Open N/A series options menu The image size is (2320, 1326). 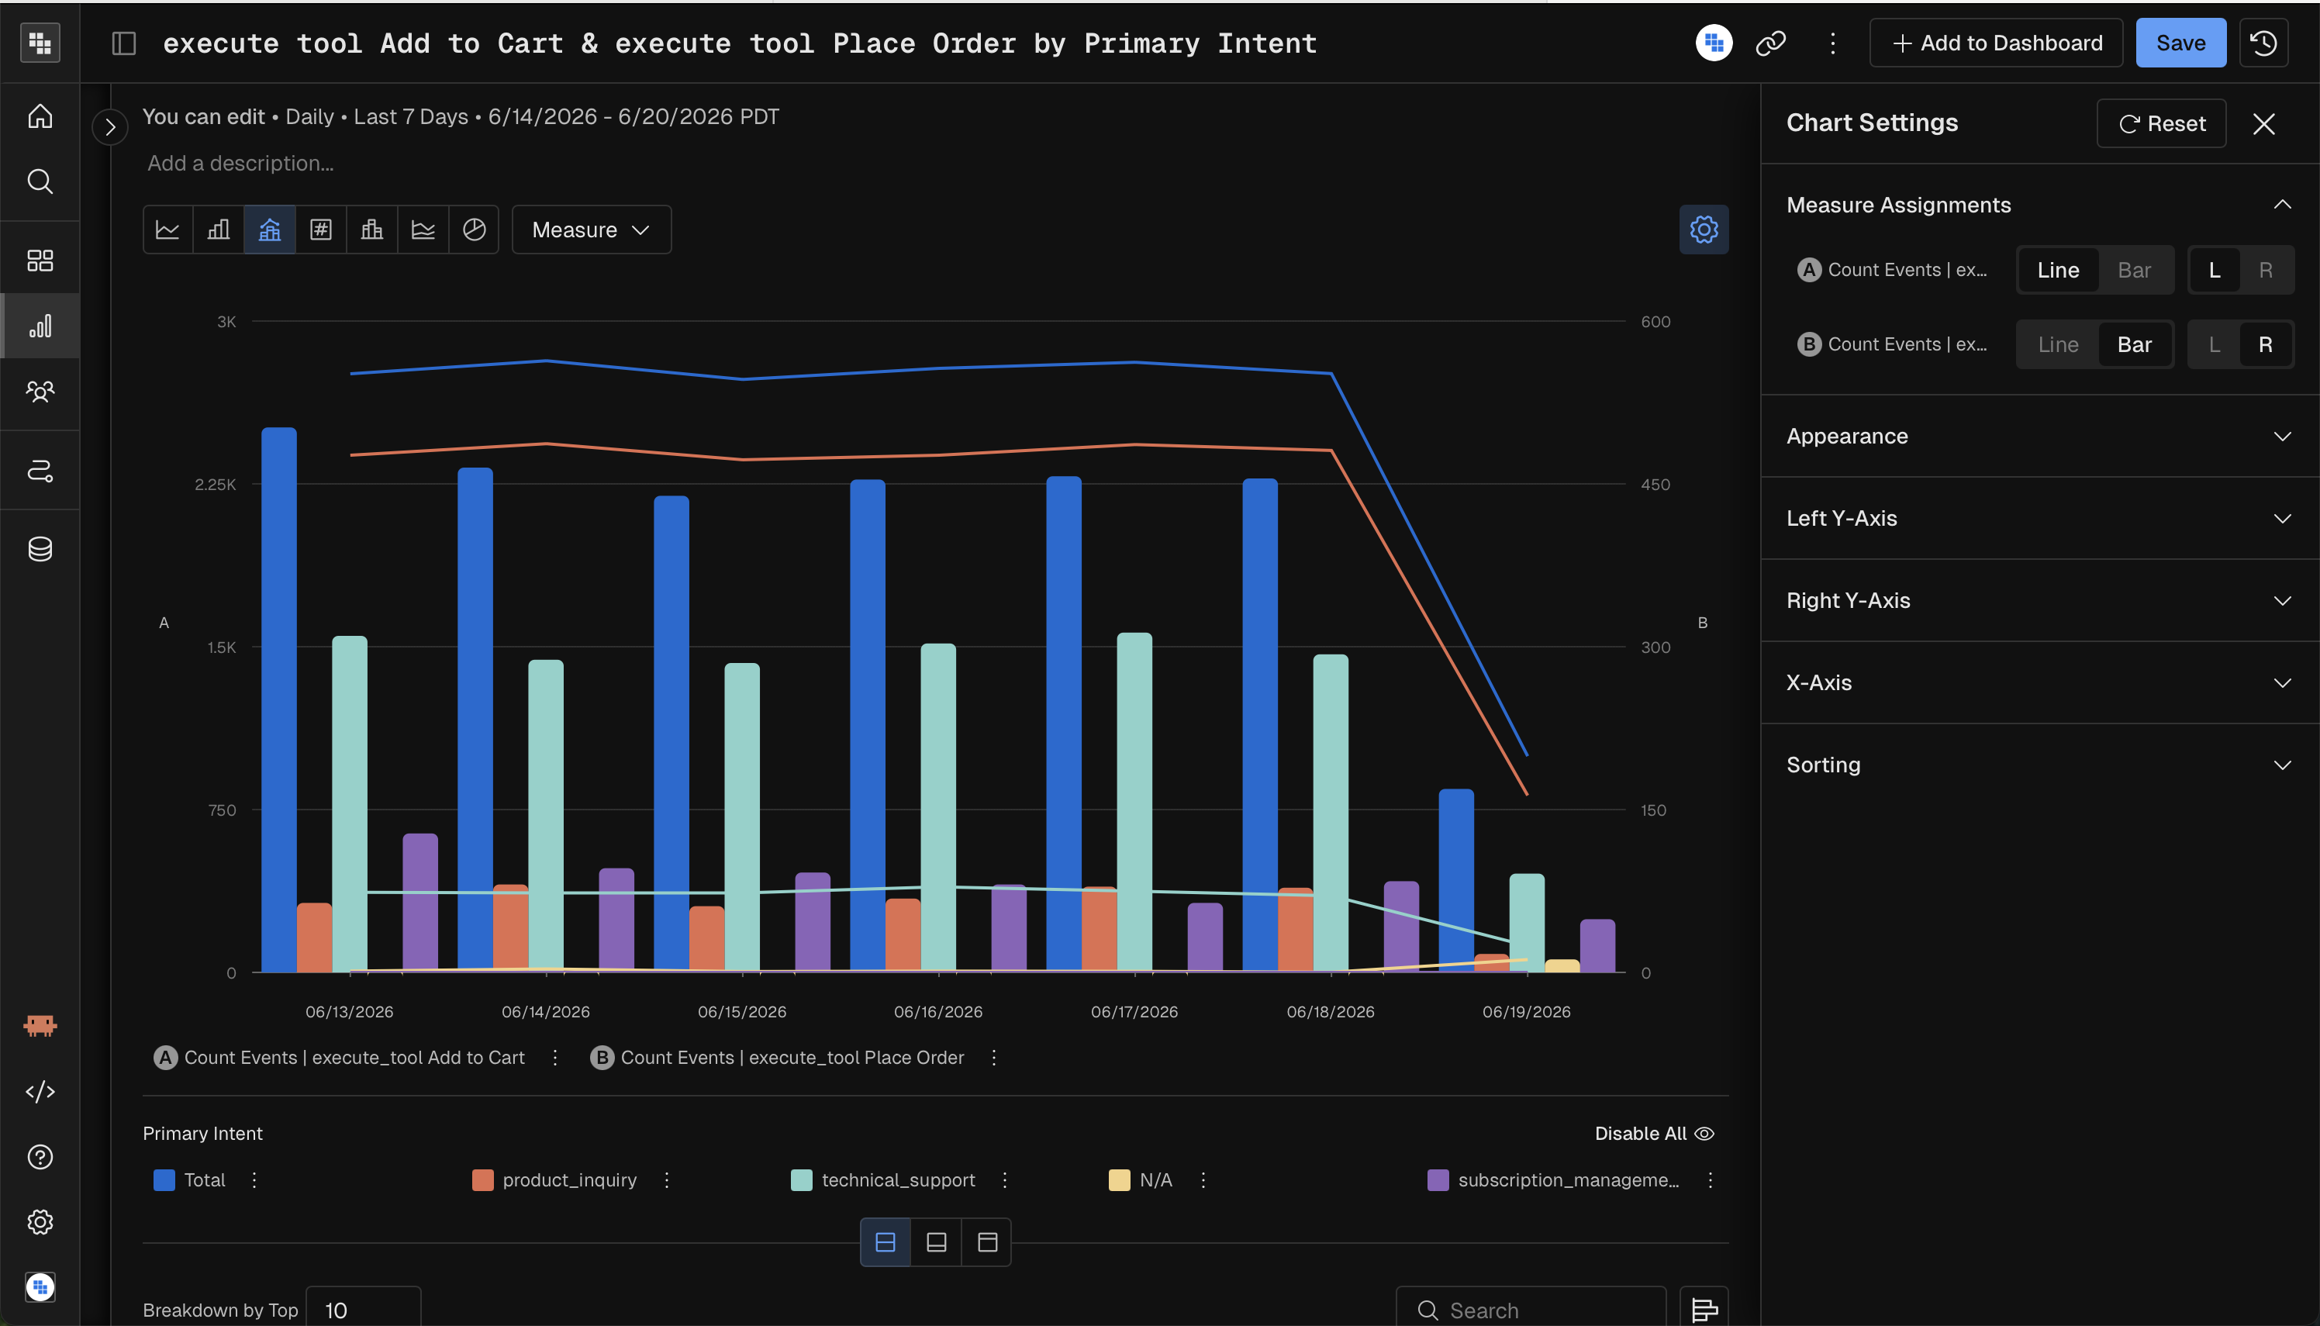(x=1203, y=1180)
